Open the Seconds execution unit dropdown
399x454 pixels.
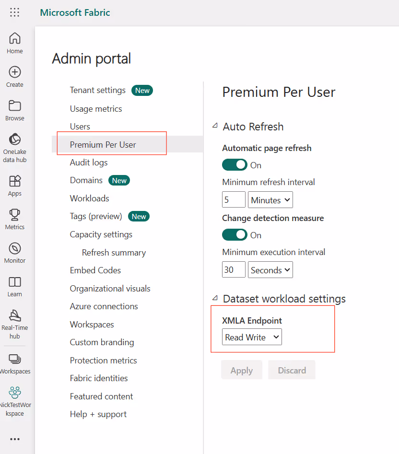click(270, 270)
